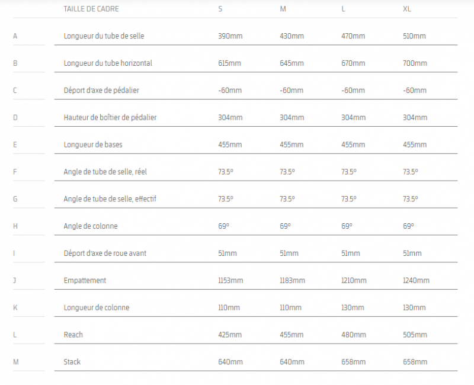This screenshot has height=385, width=474.
Task: Click the Déport d'axe de pédalier label
Action: click(x=101, y=91)
